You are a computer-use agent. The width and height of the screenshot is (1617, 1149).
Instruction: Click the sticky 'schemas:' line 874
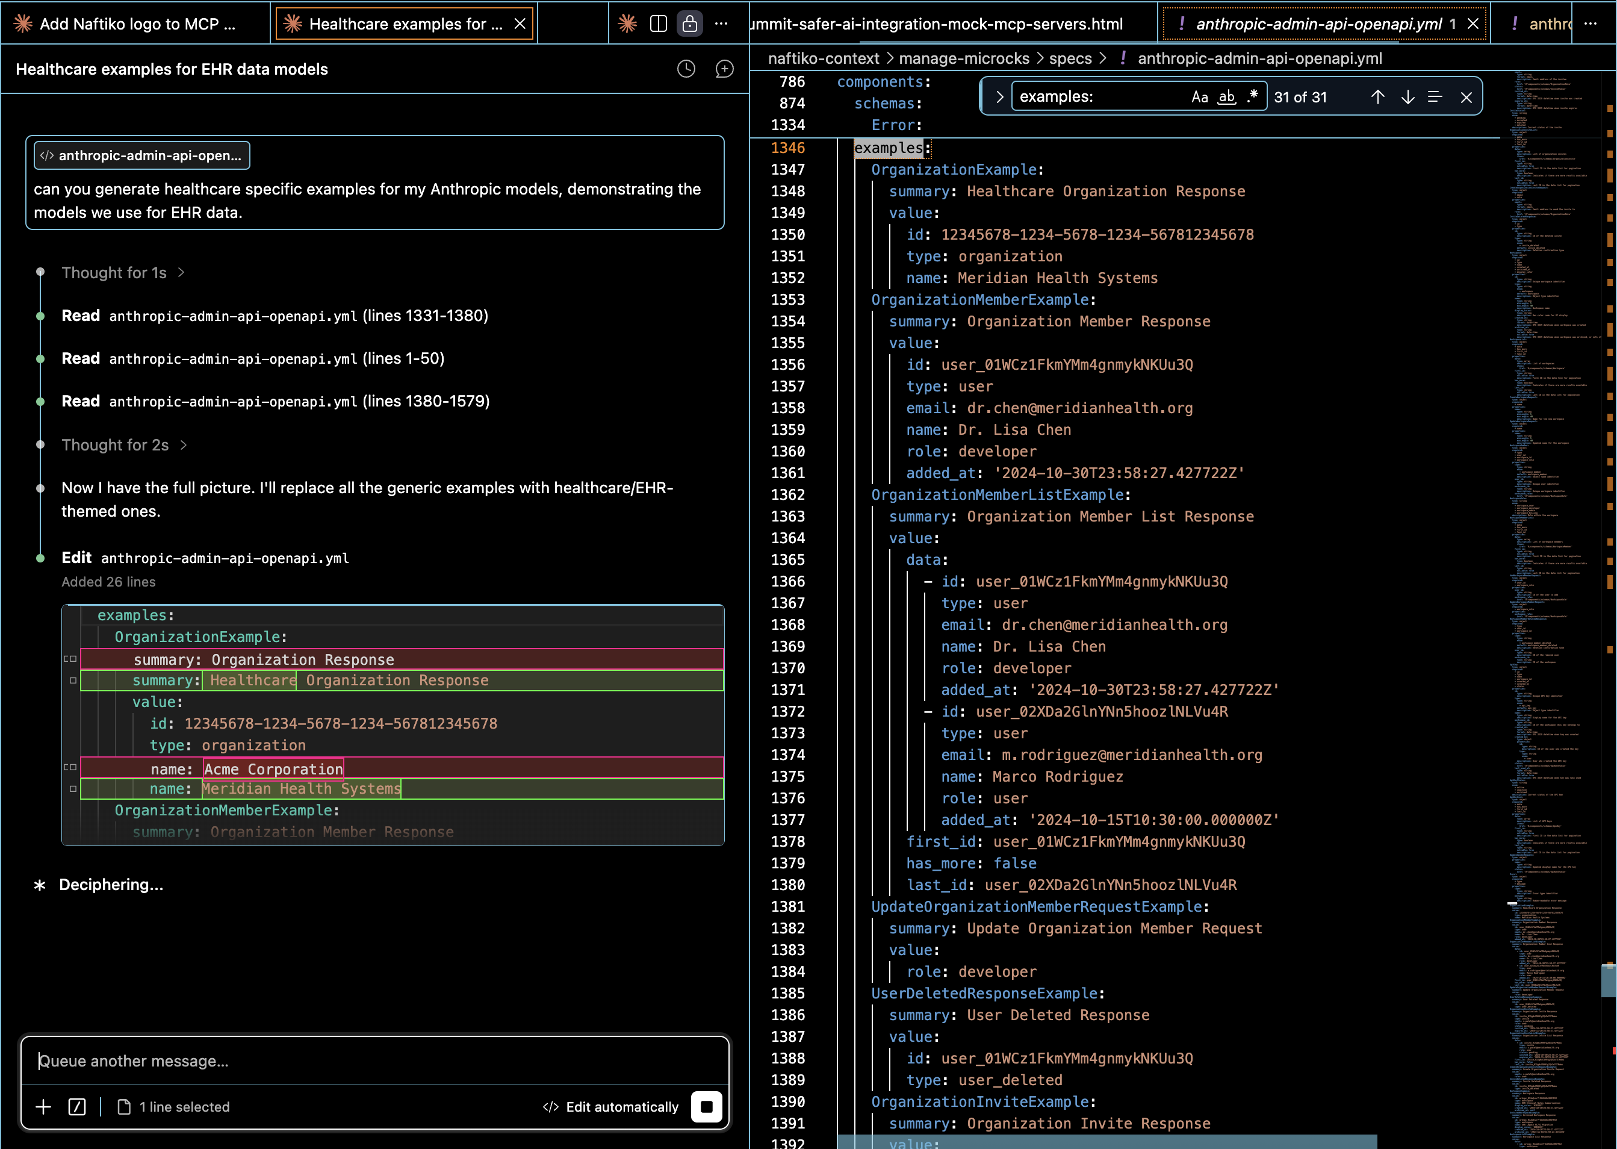click(x=888, y=104)
